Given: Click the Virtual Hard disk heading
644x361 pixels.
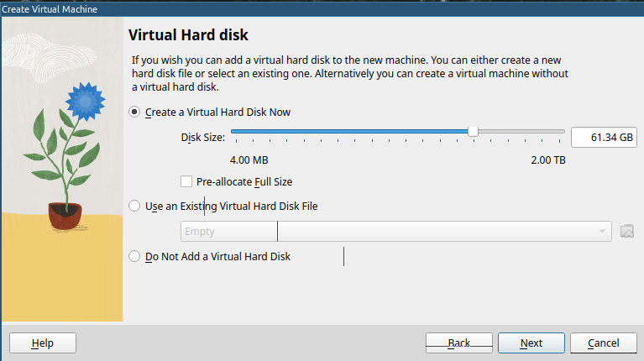Looking at the screenshot, I should (188, 35).
